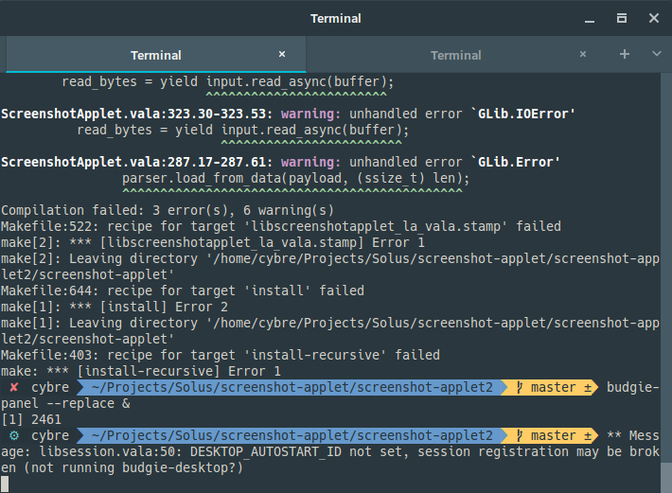This screenshot has height=493, width=672.
Task: Click the scrollbar thumb at bottom right
Action: pos(666,477)
